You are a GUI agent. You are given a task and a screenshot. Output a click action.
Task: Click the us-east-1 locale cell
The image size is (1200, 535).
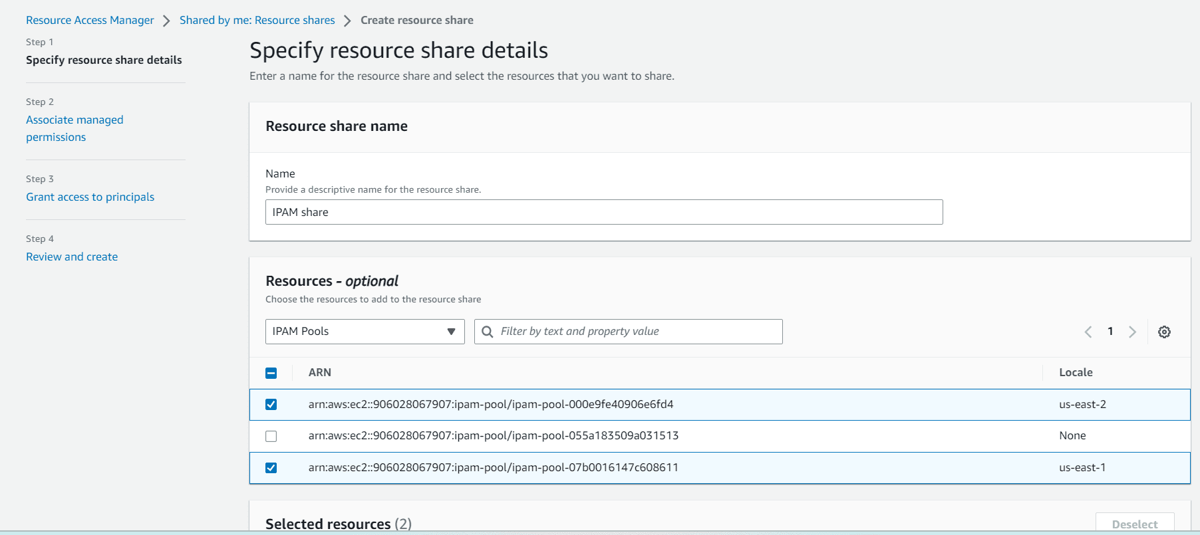click(1082, 467)
